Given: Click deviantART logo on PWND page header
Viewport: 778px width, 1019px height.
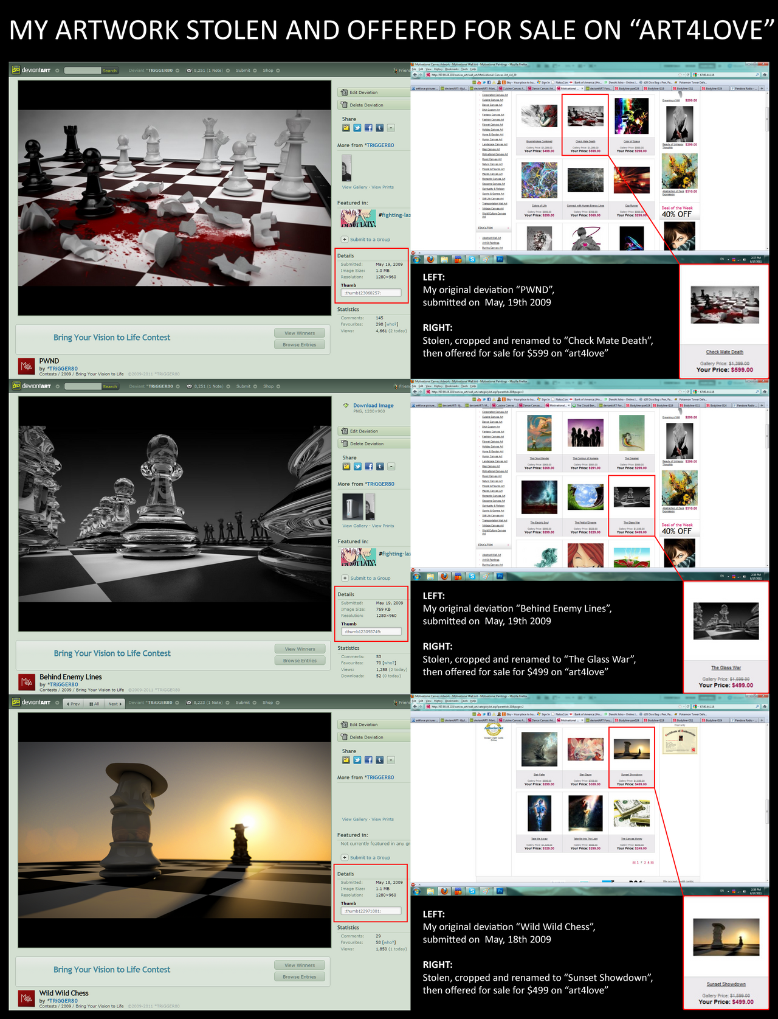Looking at the screenshot, I should [x=31, y=70].
